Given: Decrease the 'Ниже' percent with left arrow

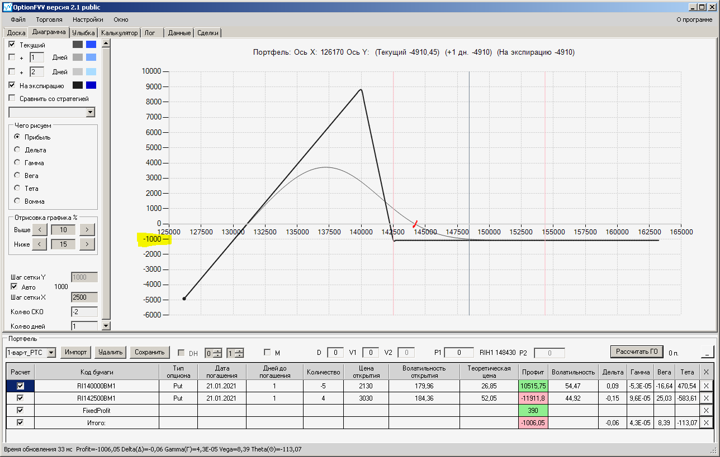Looking at the screenshot, I should tap(39, 244).
